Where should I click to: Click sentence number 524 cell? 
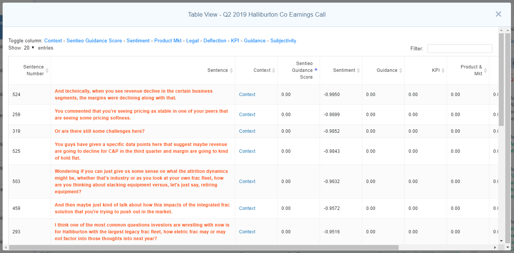(x=30, y=95)
